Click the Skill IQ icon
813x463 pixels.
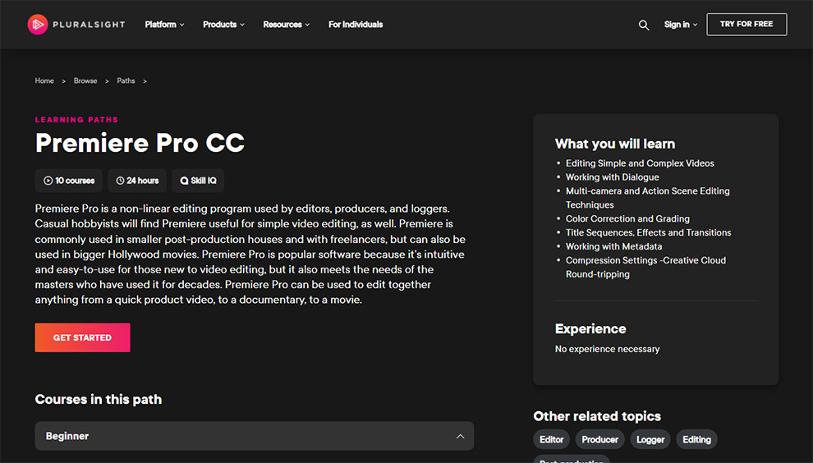click(184, 181)
